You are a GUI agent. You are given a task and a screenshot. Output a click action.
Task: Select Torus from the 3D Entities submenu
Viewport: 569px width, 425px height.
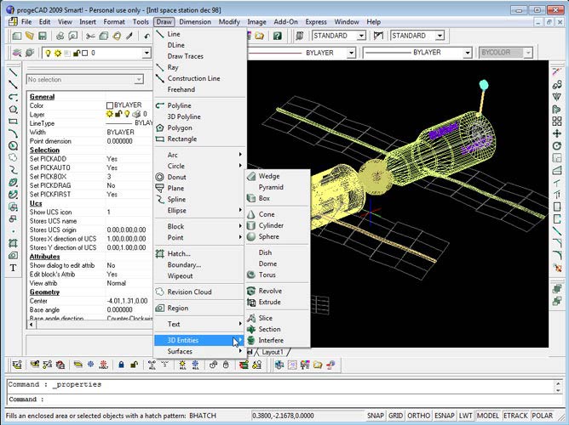[267, 275]
